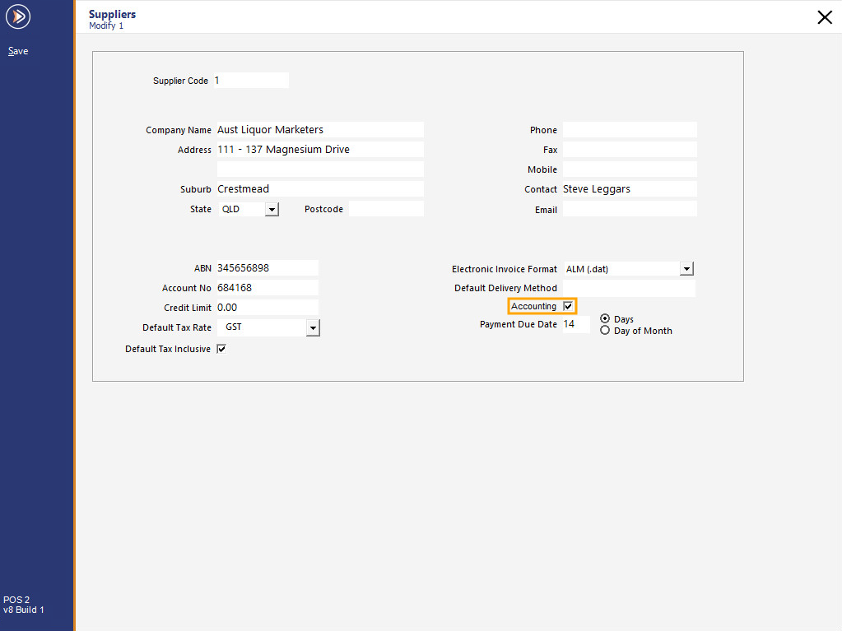Toggle the Accounting checkbox

[x=567, y=305]
